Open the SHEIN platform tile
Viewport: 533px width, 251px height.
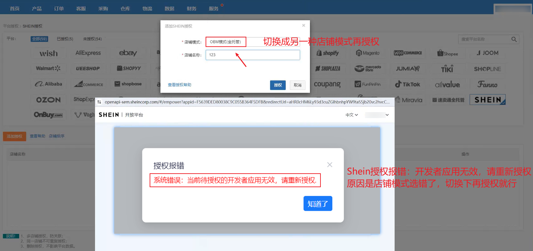click(x=488, y=100)
